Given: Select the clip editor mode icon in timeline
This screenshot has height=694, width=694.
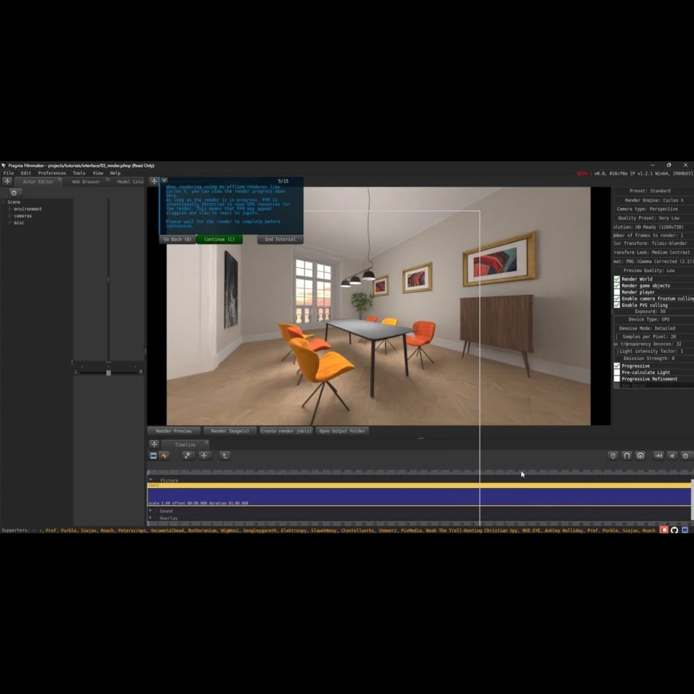Looking at the screenshot, I should tap(153, 455).
